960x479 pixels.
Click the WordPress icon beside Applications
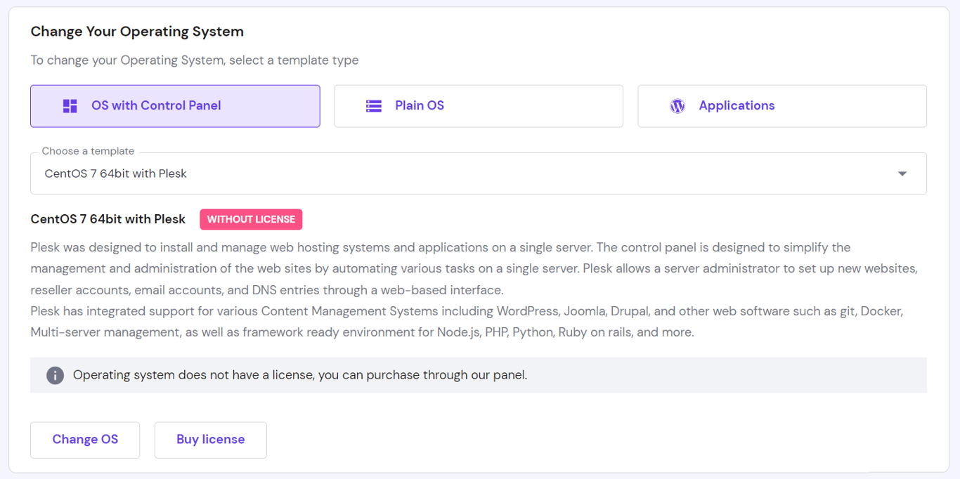[x=677, y=105]
